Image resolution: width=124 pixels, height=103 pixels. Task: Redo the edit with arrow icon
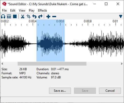coord(40,16)
